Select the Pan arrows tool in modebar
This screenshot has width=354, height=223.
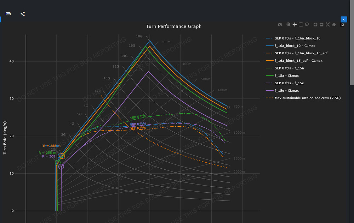click(295, 25)
